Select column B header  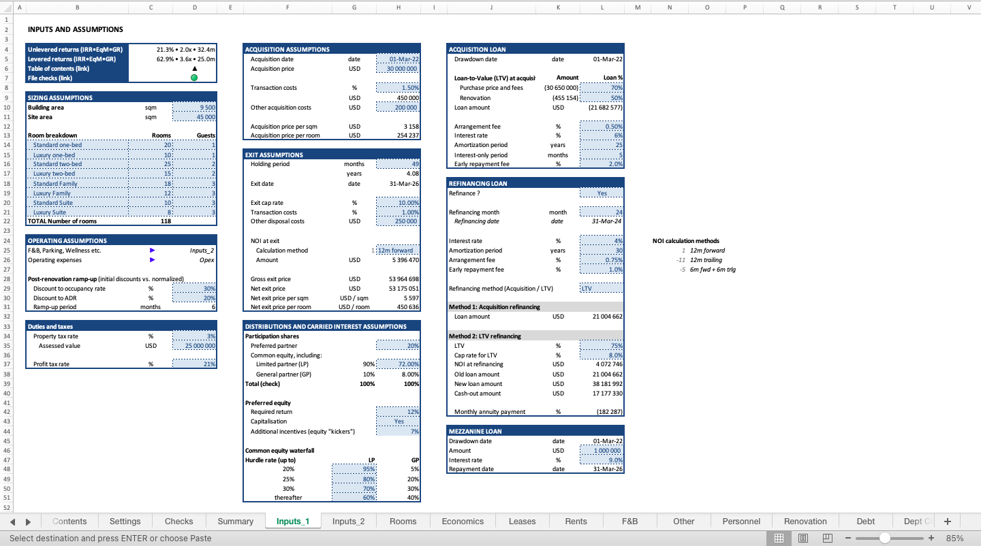click(x=76, y=7)
